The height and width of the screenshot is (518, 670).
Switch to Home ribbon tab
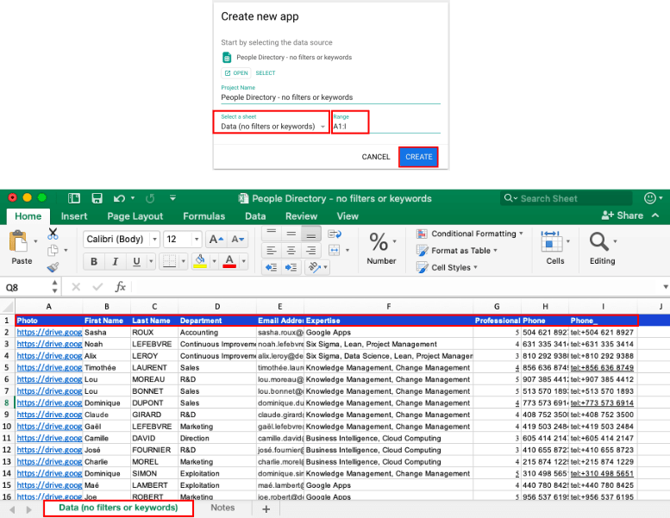coord(28,216)
